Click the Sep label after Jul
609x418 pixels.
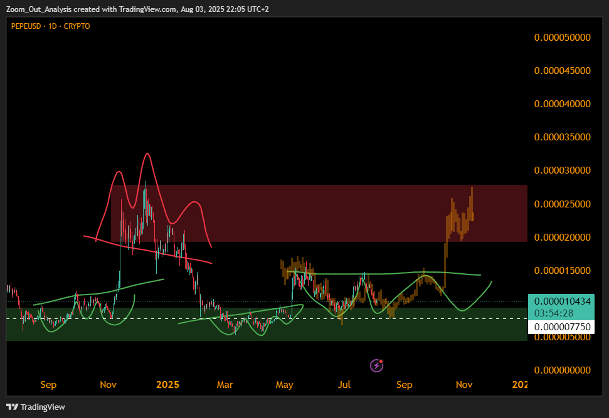coord(405,385)
